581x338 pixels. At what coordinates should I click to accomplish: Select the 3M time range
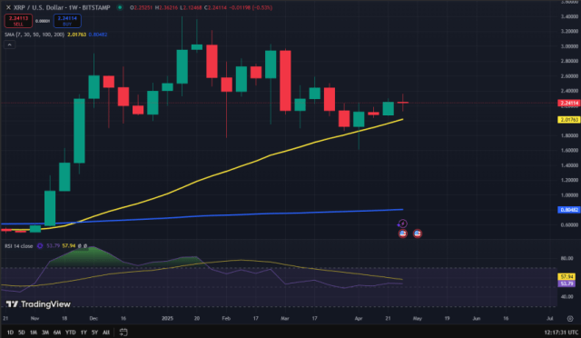45,333
